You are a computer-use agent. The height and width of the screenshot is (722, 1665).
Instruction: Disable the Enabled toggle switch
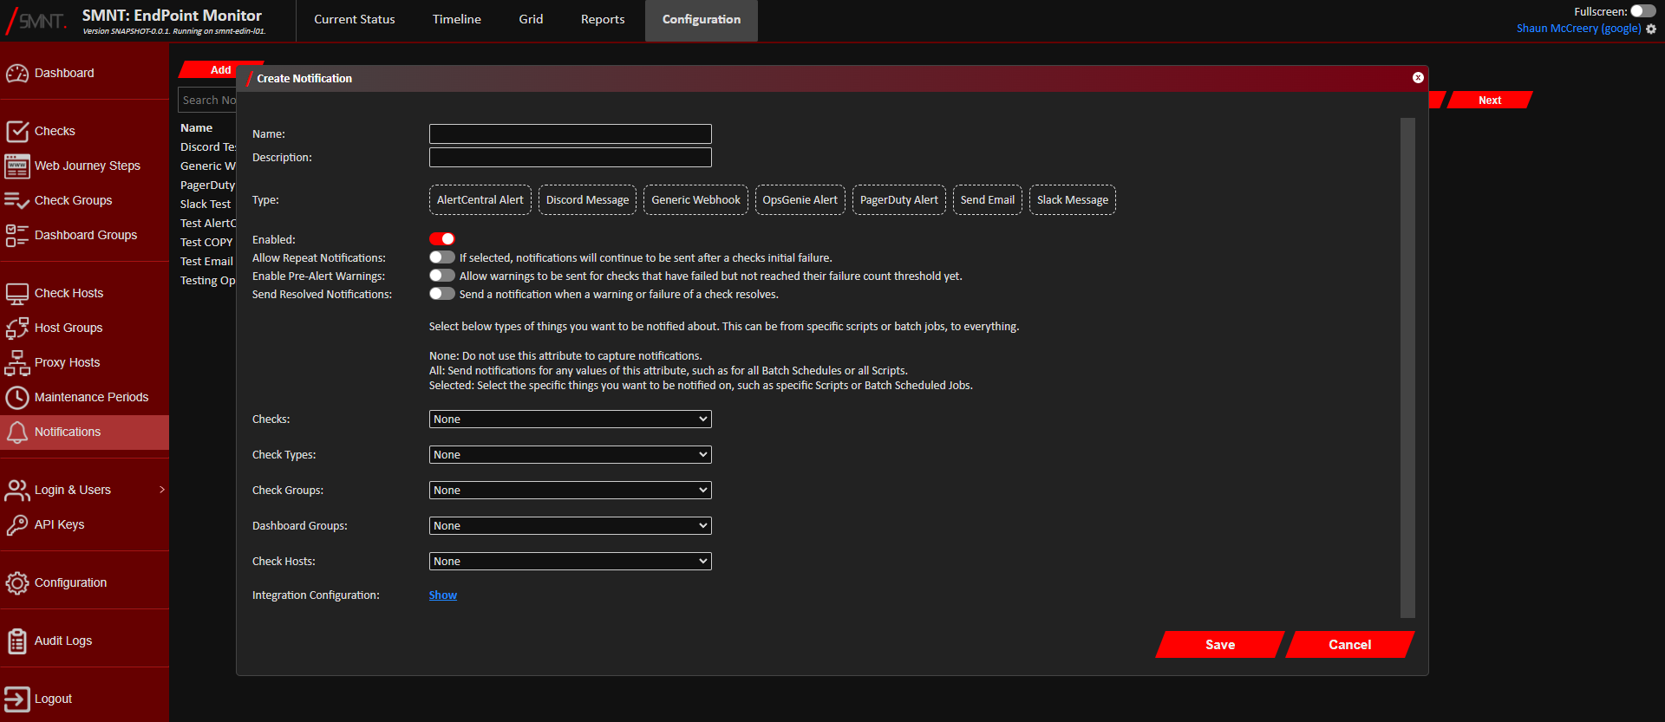coord(441,239)
